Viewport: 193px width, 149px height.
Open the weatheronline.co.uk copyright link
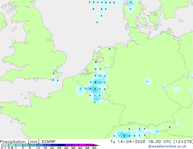click(x=167, y=146)
